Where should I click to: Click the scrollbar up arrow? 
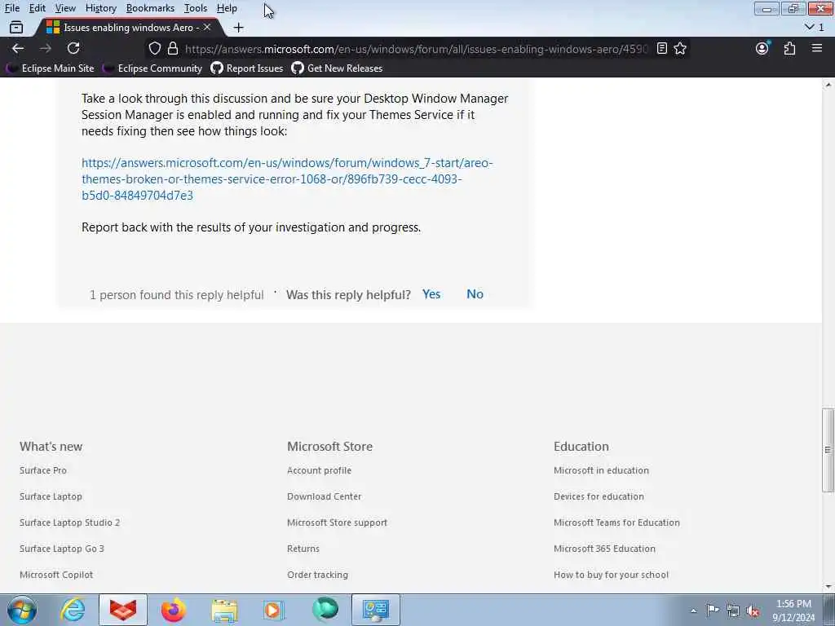coord(828,85)
